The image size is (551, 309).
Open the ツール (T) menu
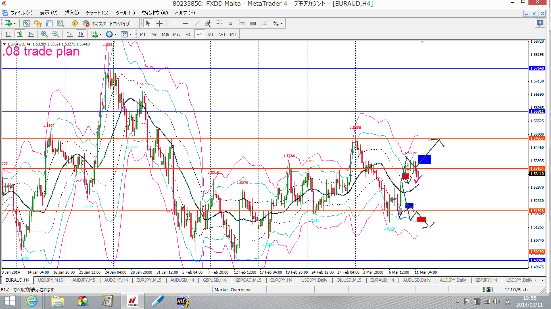pos(125,12)
